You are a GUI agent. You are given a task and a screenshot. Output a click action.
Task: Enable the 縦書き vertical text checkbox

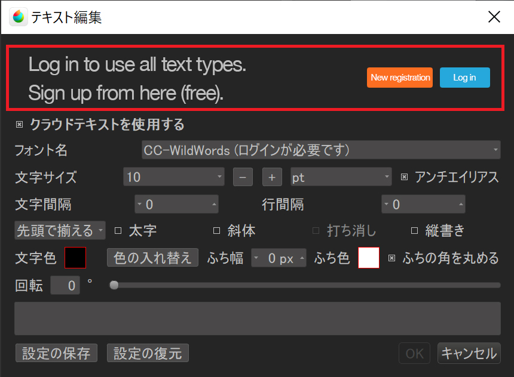point(414,230)
